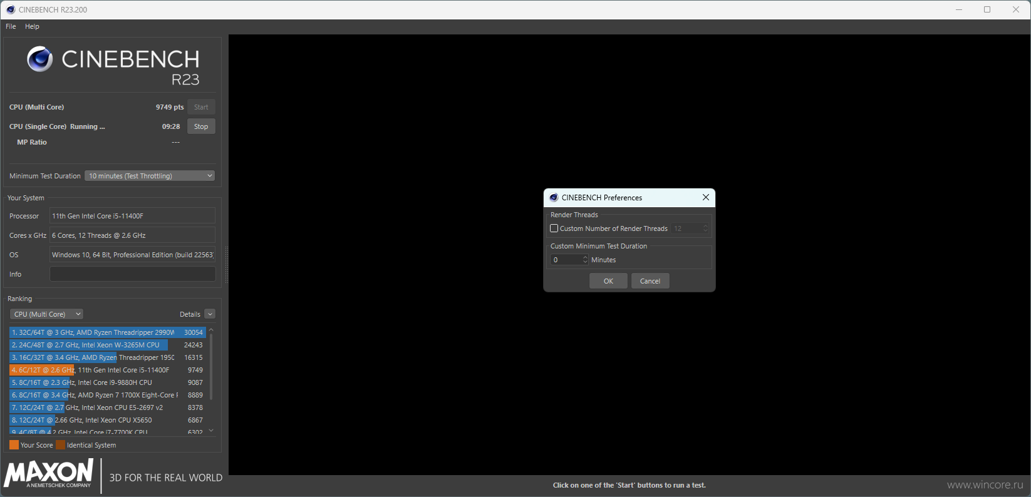Click the ranking list scrollbar thumb
The width and height of the screenshot is (1031, 497).
coord(211,366)
